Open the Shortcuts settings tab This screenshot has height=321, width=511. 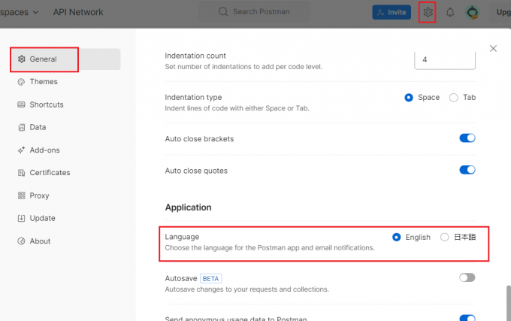[x=47, y=104]
